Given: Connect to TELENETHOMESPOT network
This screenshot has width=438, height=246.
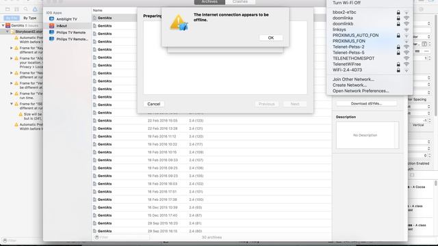Looking at the screenshot, I should (370, 58).
